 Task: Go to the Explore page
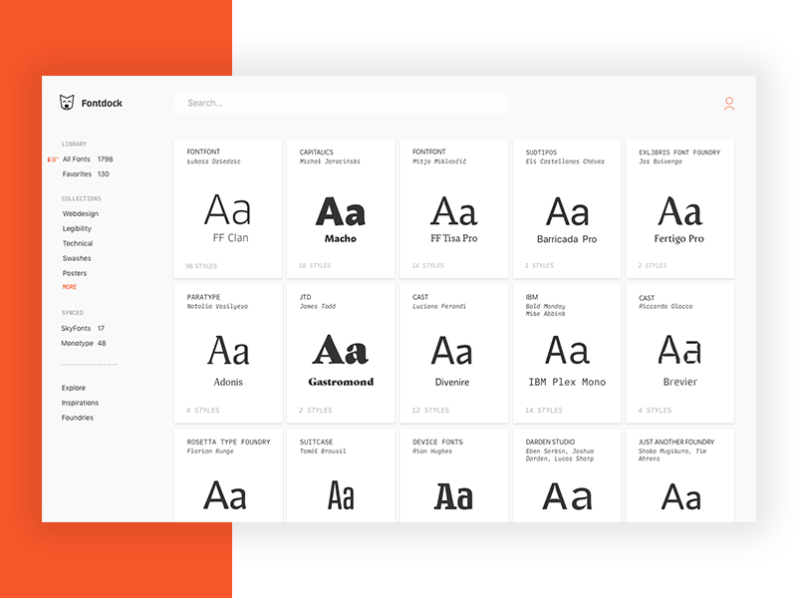[x=73, y=388]
